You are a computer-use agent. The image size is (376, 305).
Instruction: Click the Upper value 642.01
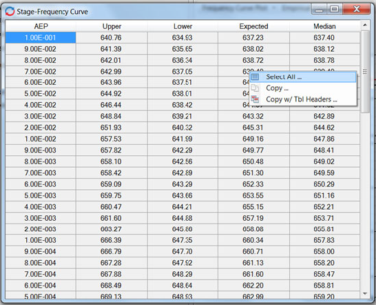pyautogui.click(x=111, y=60)
